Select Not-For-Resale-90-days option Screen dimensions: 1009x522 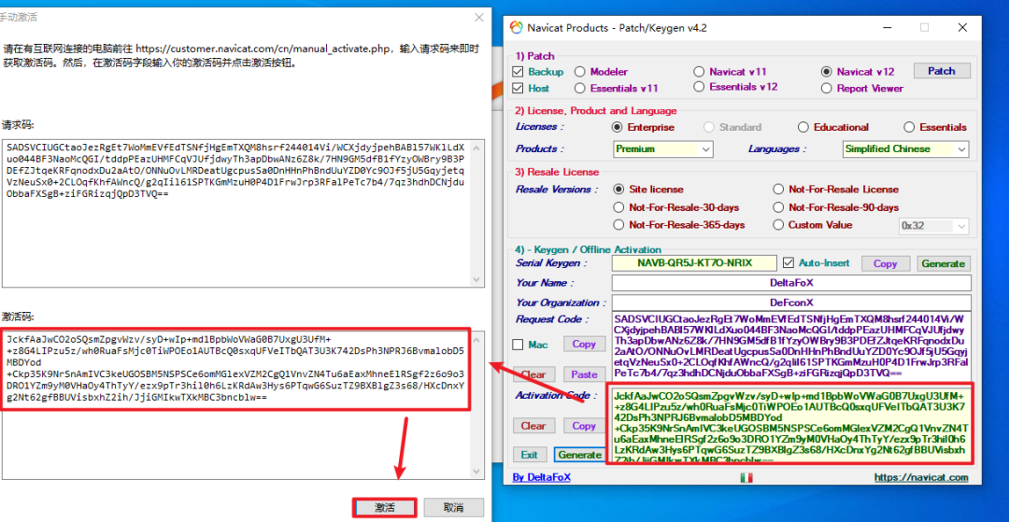pos(778,207)
